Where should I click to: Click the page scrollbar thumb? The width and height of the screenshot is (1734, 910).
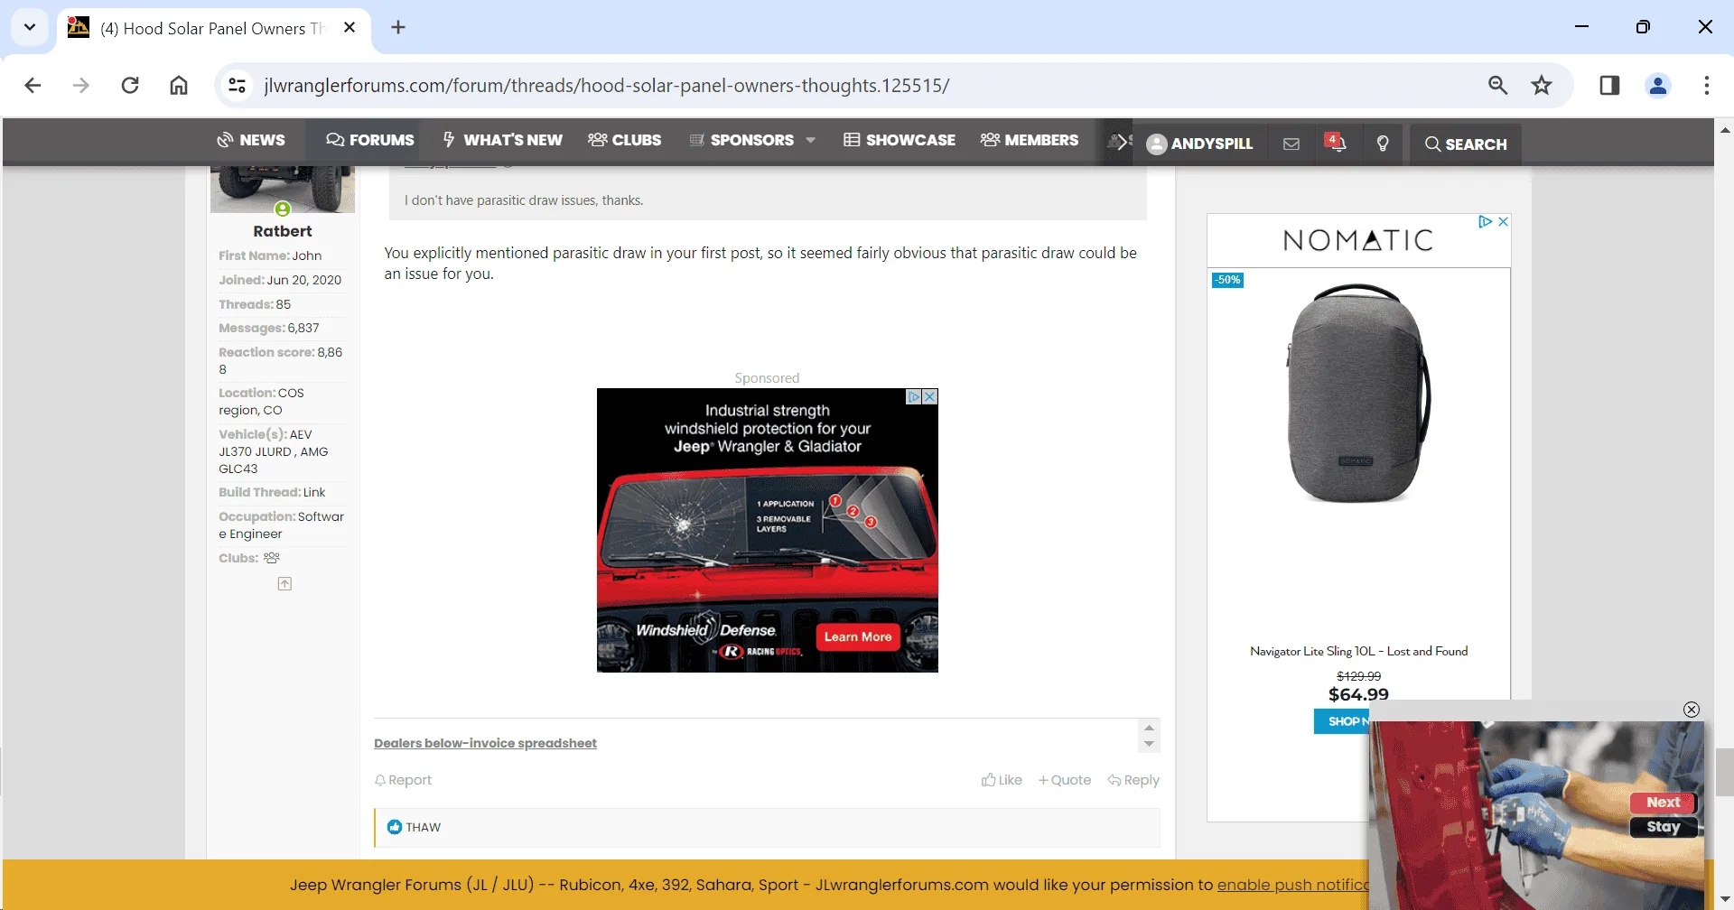pos(1724,772)
